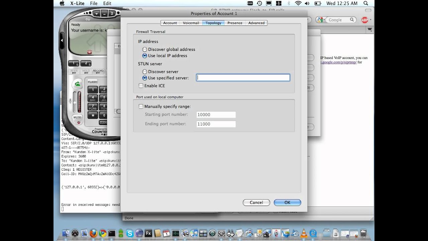Viewport: 428px width, 241px height.
Task: Select Discover global address radio button
Action: 145,49
